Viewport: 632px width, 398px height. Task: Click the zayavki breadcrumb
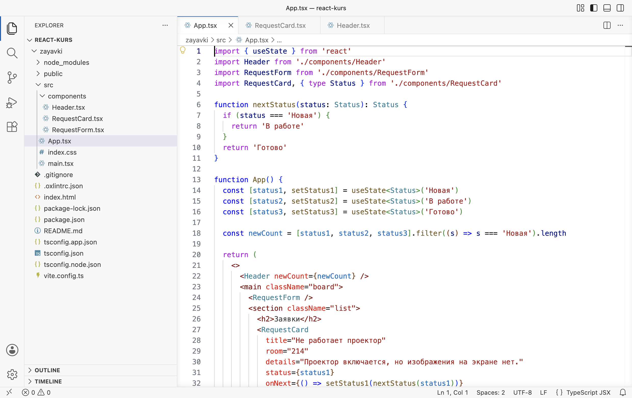196,40
